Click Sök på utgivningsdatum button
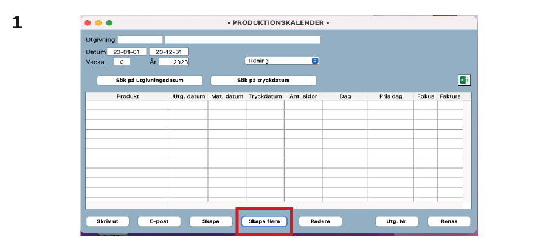Image resolution: width=546 pixels, height=248 pixels. coord(150,80)
